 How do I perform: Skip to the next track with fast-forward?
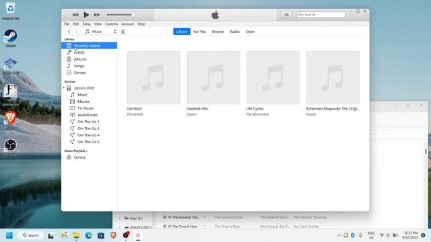(x=97, y=15)
